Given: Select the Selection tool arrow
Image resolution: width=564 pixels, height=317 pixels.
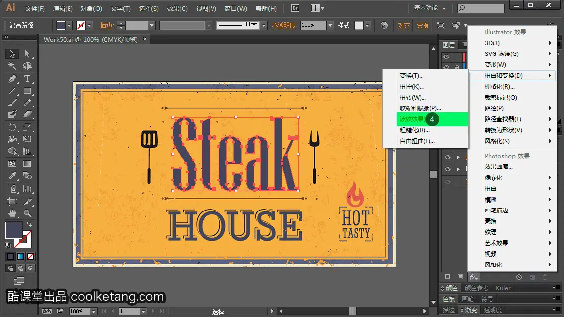Looking at the screenshot, I should pos(12,54).
